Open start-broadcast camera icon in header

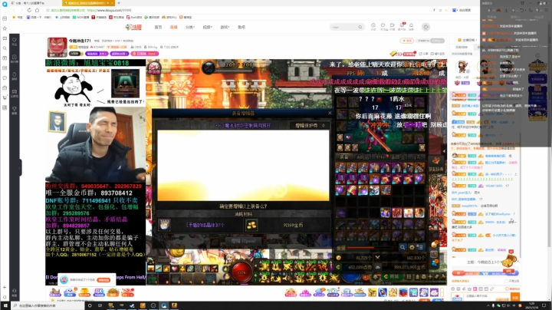point(393,26)
